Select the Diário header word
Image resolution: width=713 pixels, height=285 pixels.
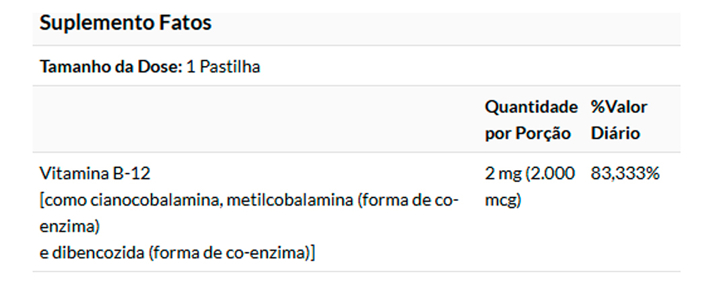pyautogui.click(x=615, y=133)
